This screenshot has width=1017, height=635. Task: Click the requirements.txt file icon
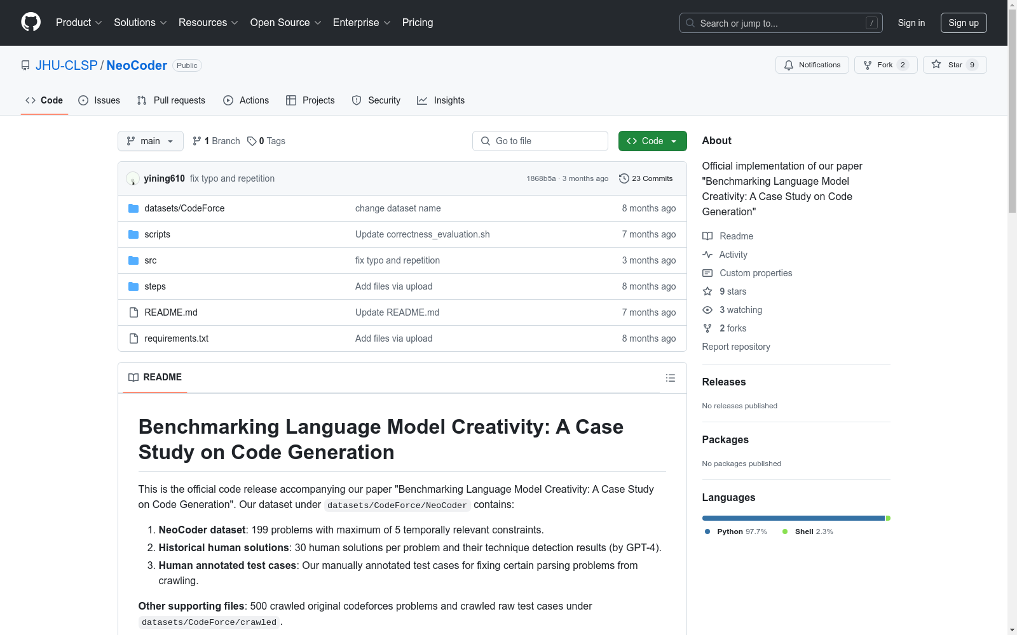(x=133, y=338)
